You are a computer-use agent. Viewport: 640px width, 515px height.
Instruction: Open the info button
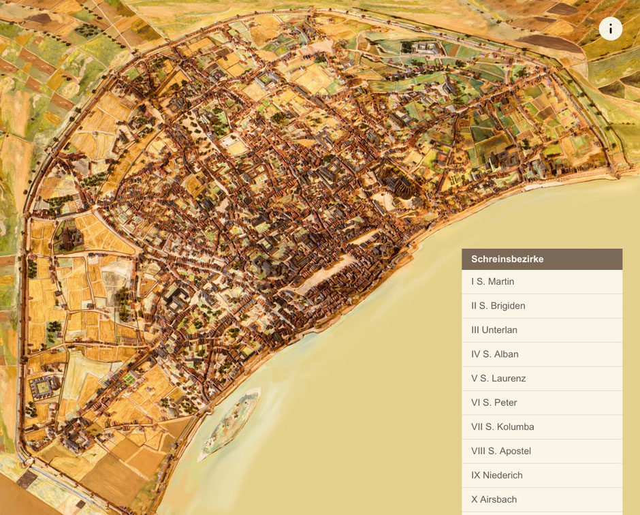point(610,29)
